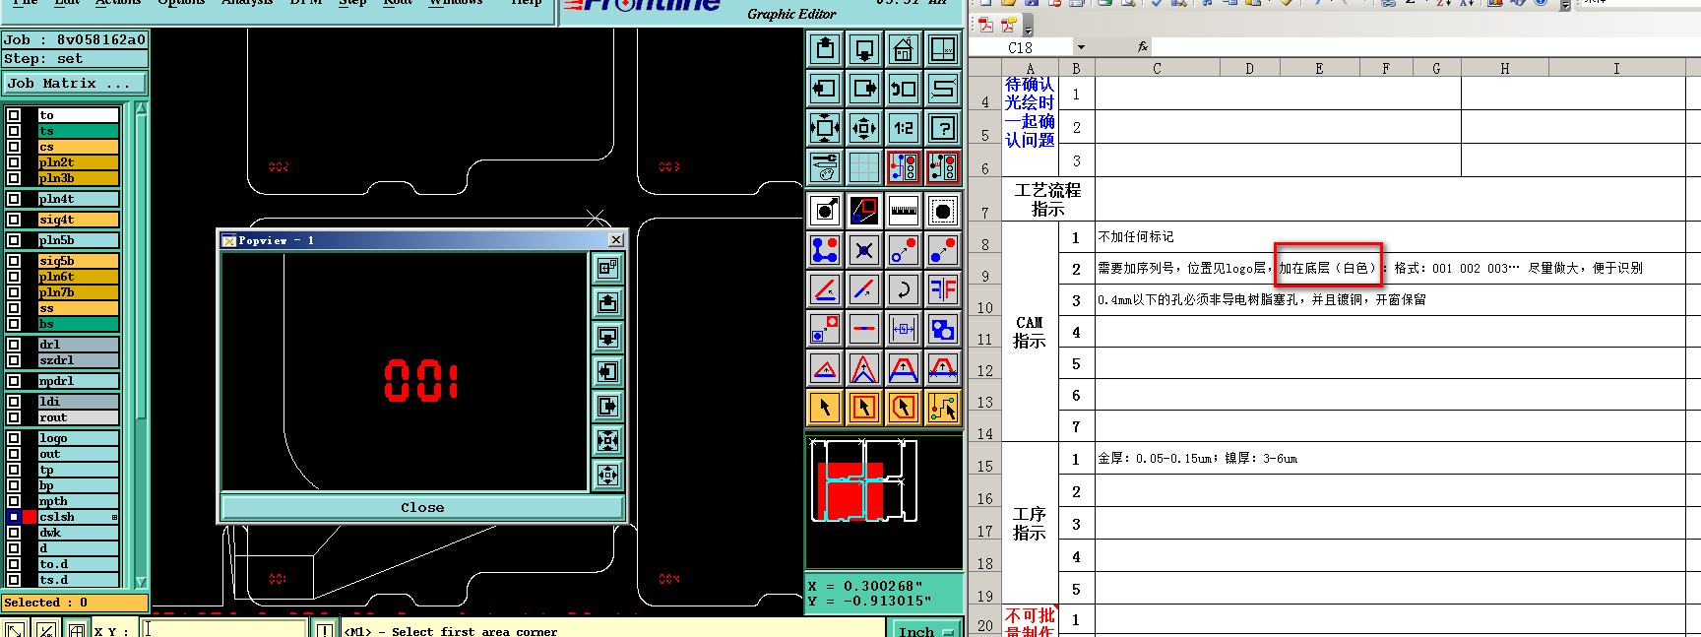Screen dimensions: 1701x637
Task: Click the 'CAM 指示' merged cell
Action: [1030, 332]
